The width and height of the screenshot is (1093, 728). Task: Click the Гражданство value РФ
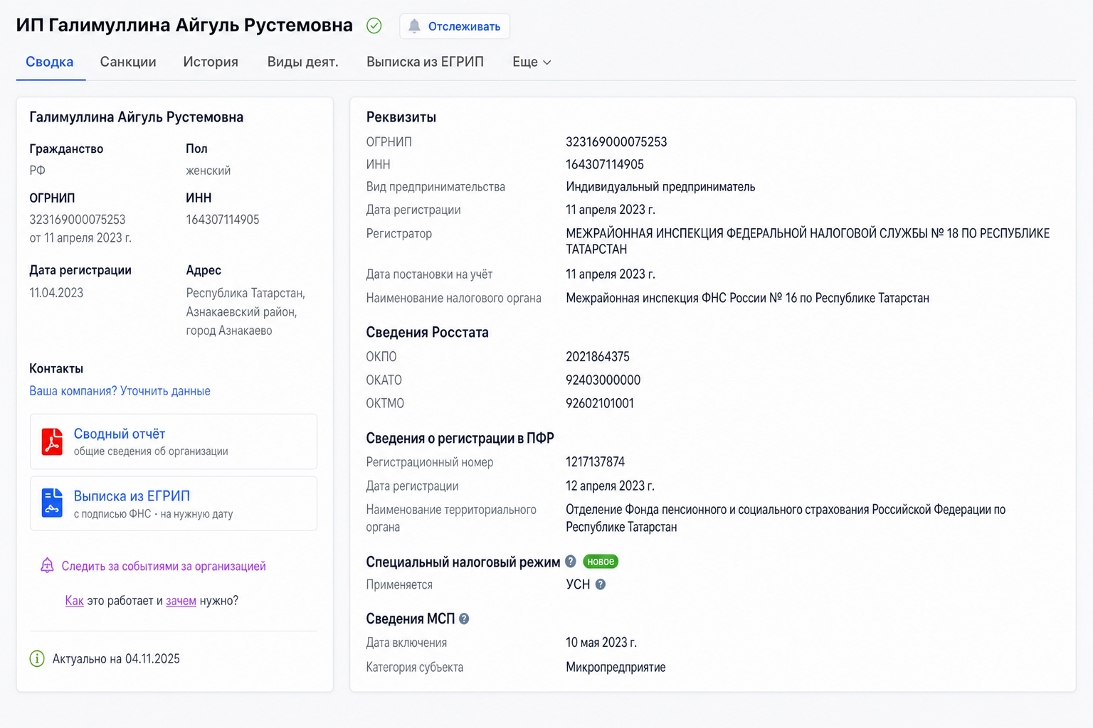click(37, 171)
